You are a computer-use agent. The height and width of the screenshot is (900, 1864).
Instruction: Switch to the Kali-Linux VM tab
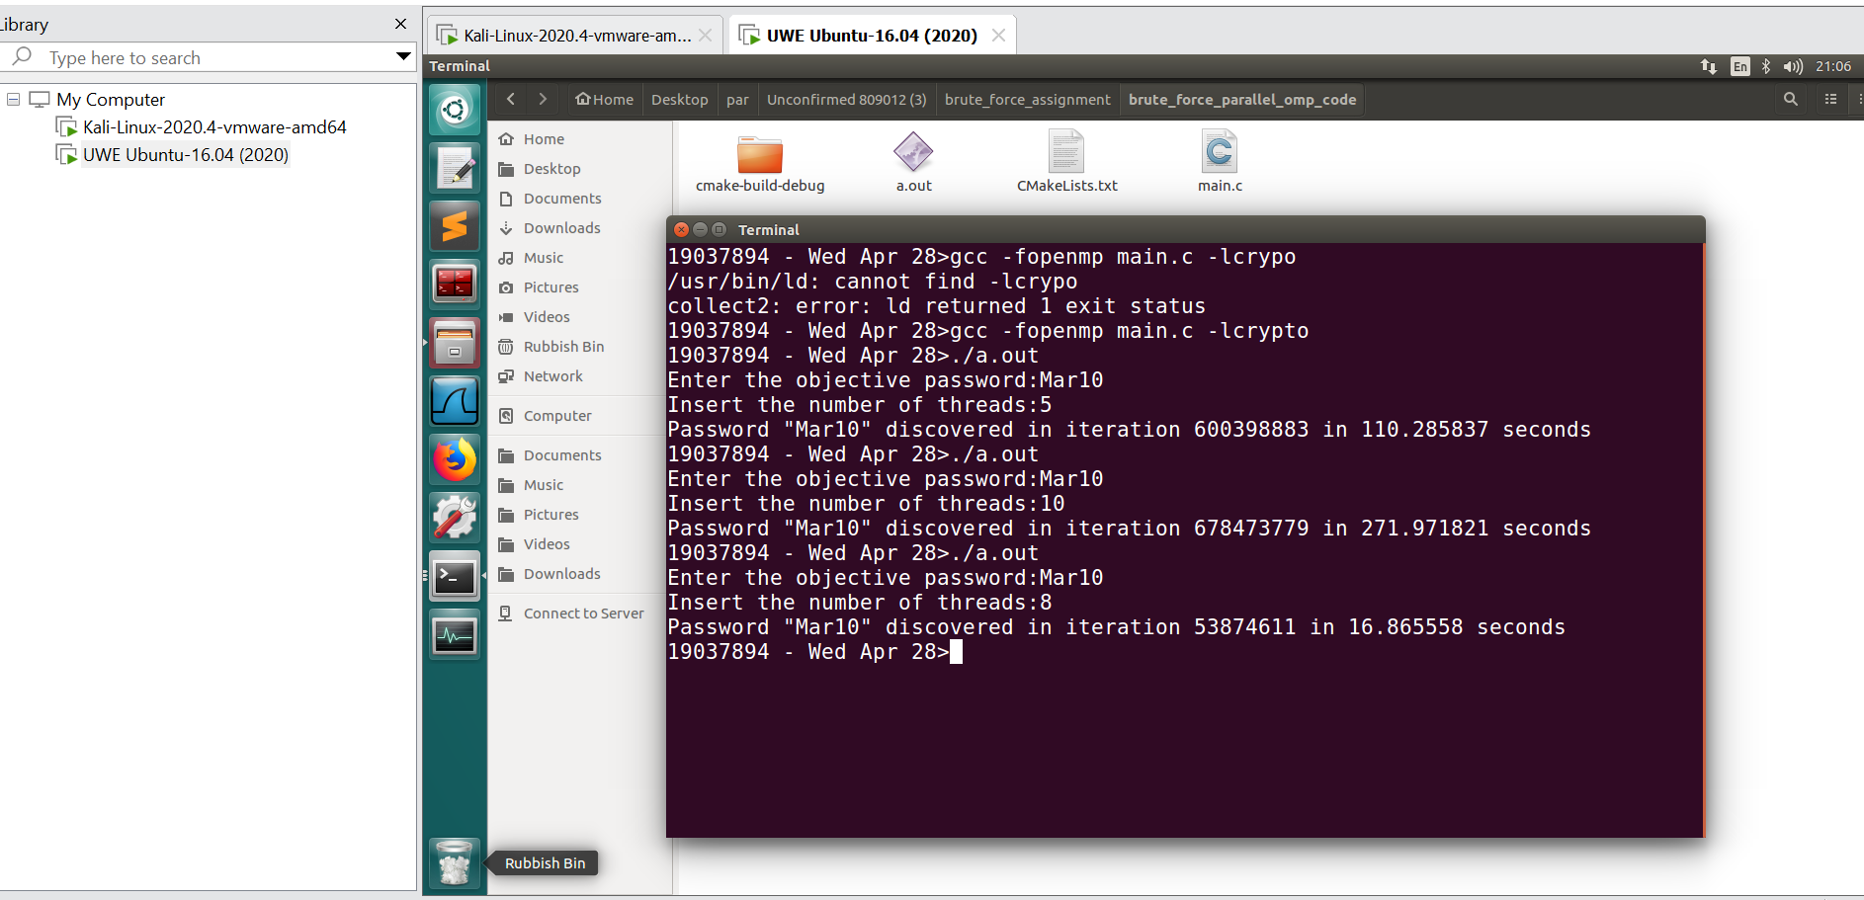point(576,36)
